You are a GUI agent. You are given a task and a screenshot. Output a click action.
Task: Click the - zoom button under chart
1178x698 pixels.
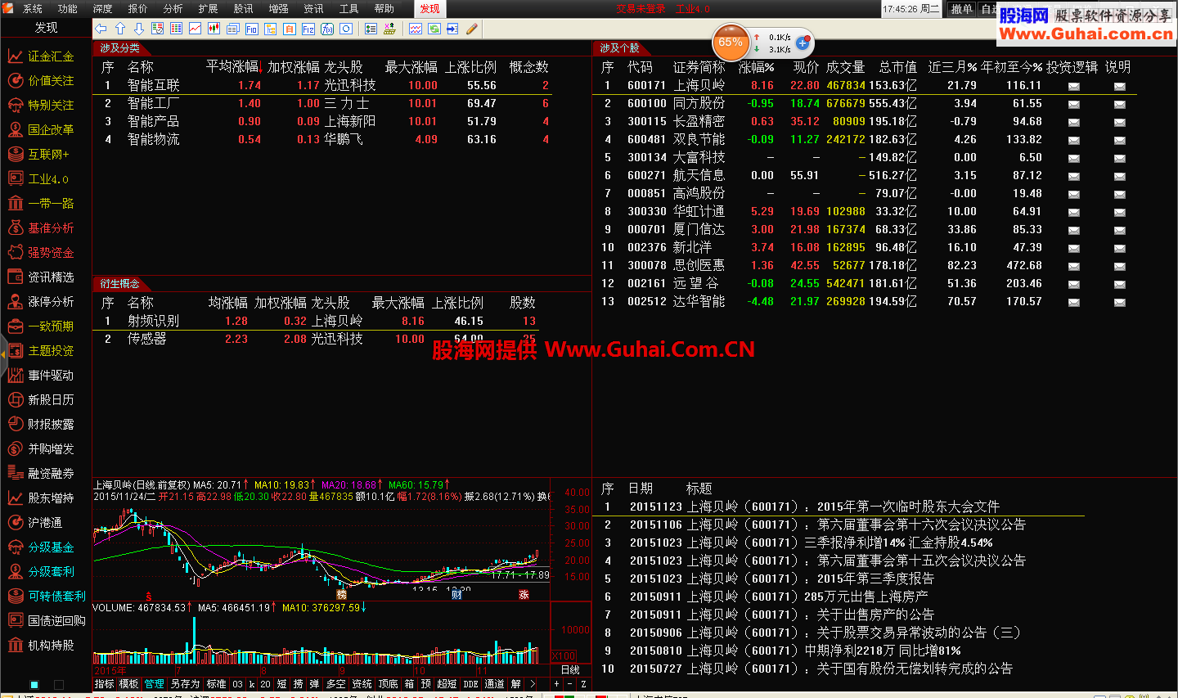(x=570, y=684)
